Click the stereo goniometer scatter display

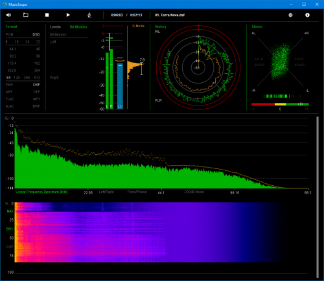[280, 62]
